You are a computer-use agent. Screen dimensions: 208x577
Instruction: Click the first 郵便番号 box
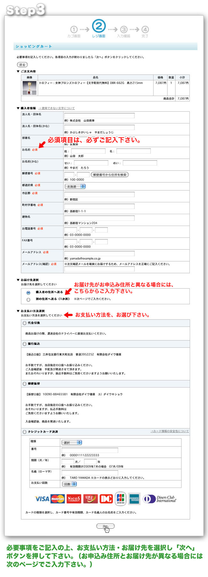tap(69, 175)
